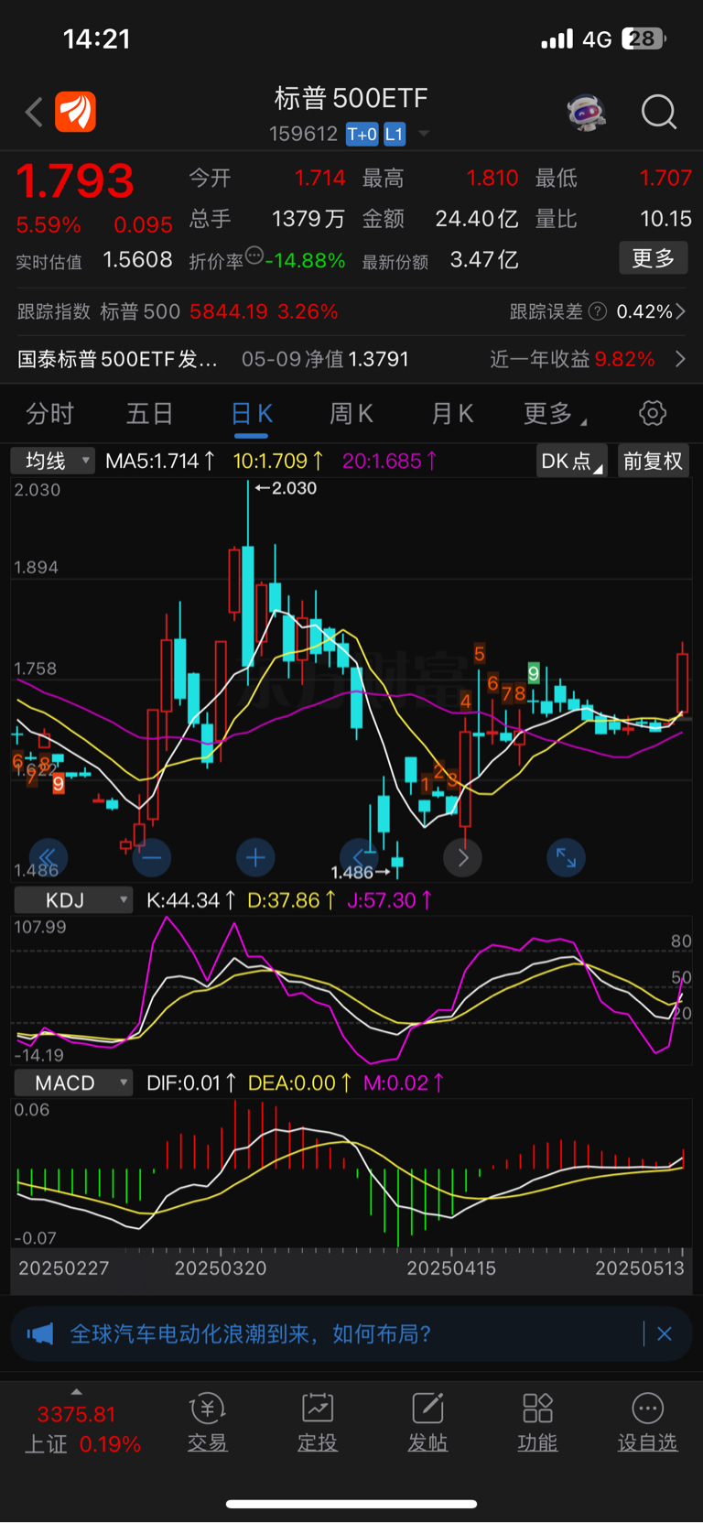The width and height of the screenshot is (703, 1523).
Task: Tap the current price 1.793
Action: (75, 181)
